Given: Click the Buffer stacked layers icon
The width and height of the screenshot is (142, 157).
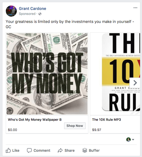Looking at the screenshot, I should [x=85, y=150].
